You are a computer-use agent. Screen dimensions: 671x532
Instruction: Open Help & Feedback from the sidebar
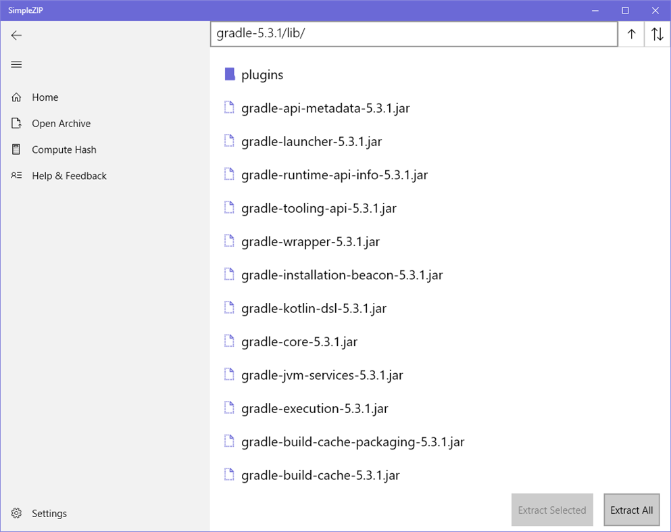[x=69, y=175]
